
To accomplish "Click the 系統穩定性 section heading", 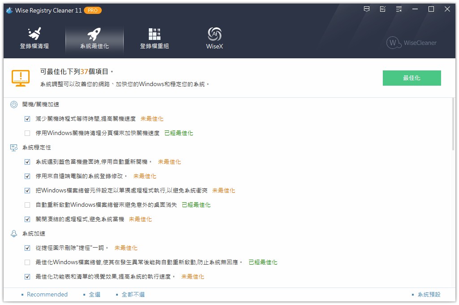I will 37,148.
